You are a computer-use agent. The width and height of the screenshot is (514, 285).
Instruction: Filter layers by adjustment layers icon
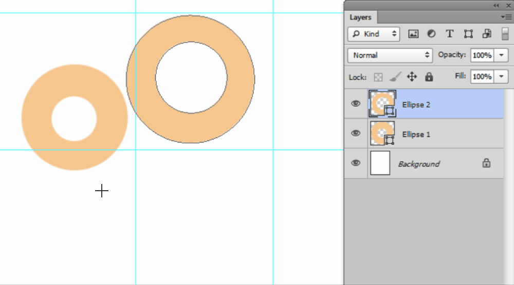tap(431, 34)
